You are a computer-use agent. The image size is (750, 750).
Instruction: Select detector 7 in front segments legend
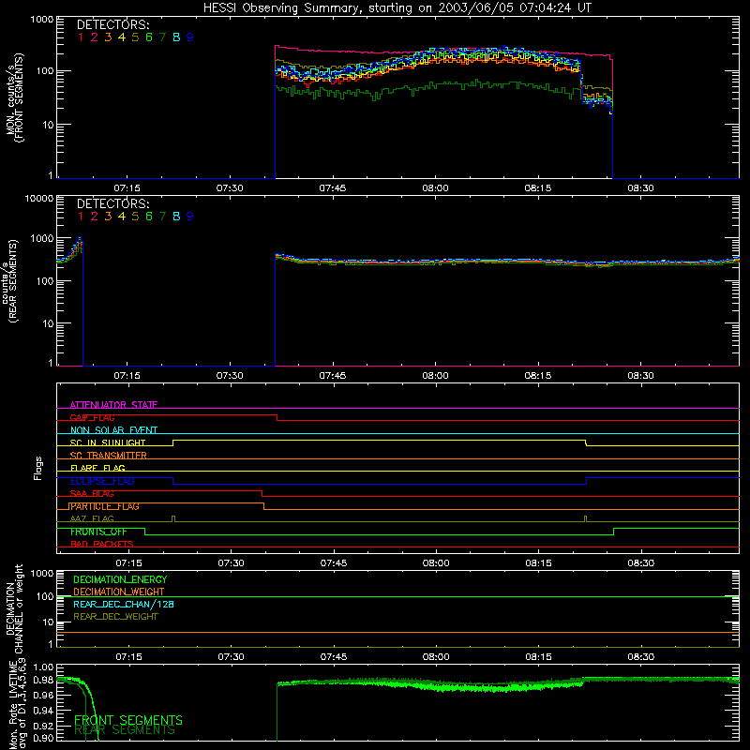[x=162, y=37]
